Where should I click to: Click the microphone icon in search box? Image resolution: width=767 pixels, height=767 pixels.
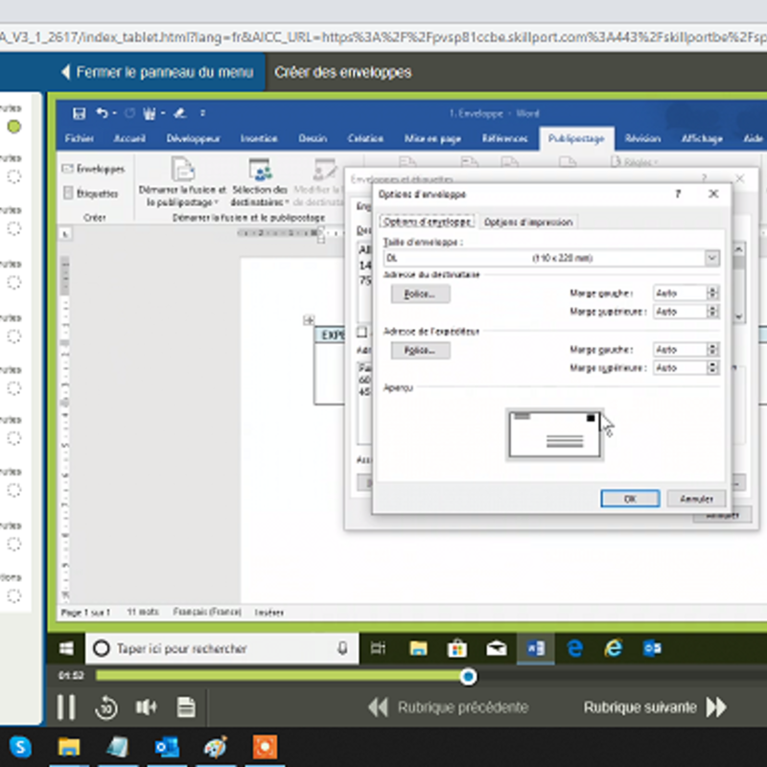coord(343,649)
